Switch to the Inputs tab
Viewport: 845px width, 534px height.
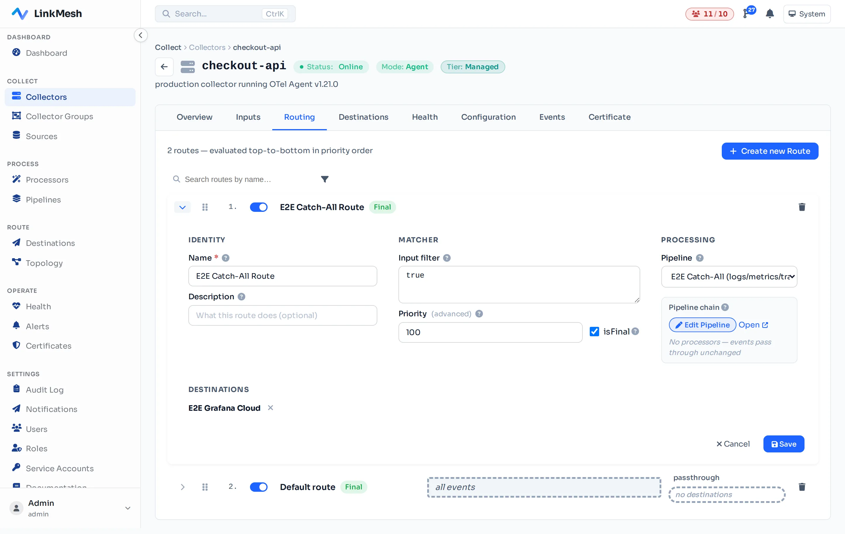point(248,117)
